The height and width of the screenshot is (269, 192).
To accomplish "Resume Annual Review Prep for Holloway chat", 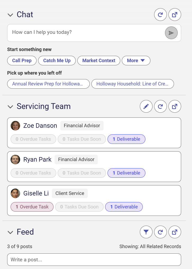I will coord(48,84).
